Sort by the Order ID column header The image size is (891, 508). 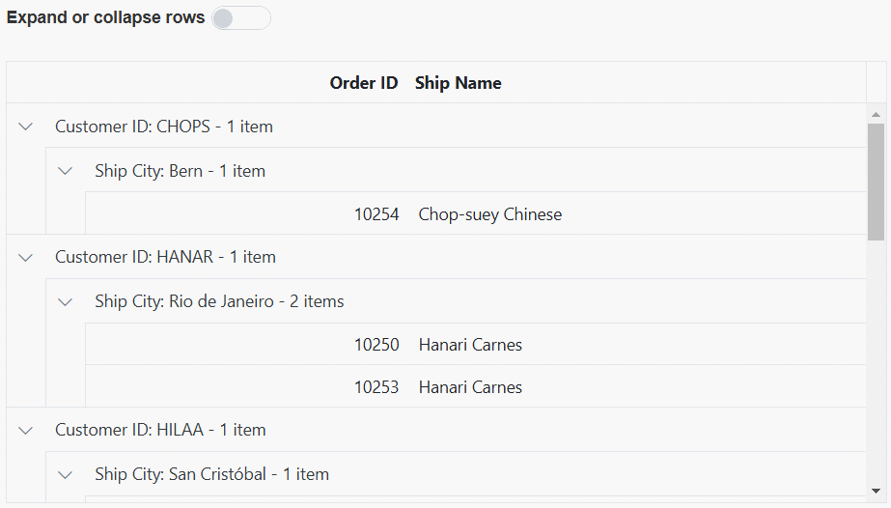click(363, 83)
